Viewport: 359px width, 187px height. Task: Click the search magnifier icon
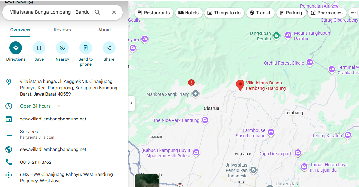point(98,12)
